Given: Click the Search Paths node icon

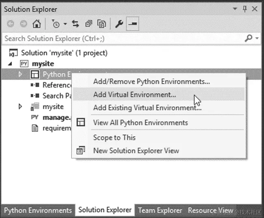Looking at the screenshot, I should (x=35, y=96).
